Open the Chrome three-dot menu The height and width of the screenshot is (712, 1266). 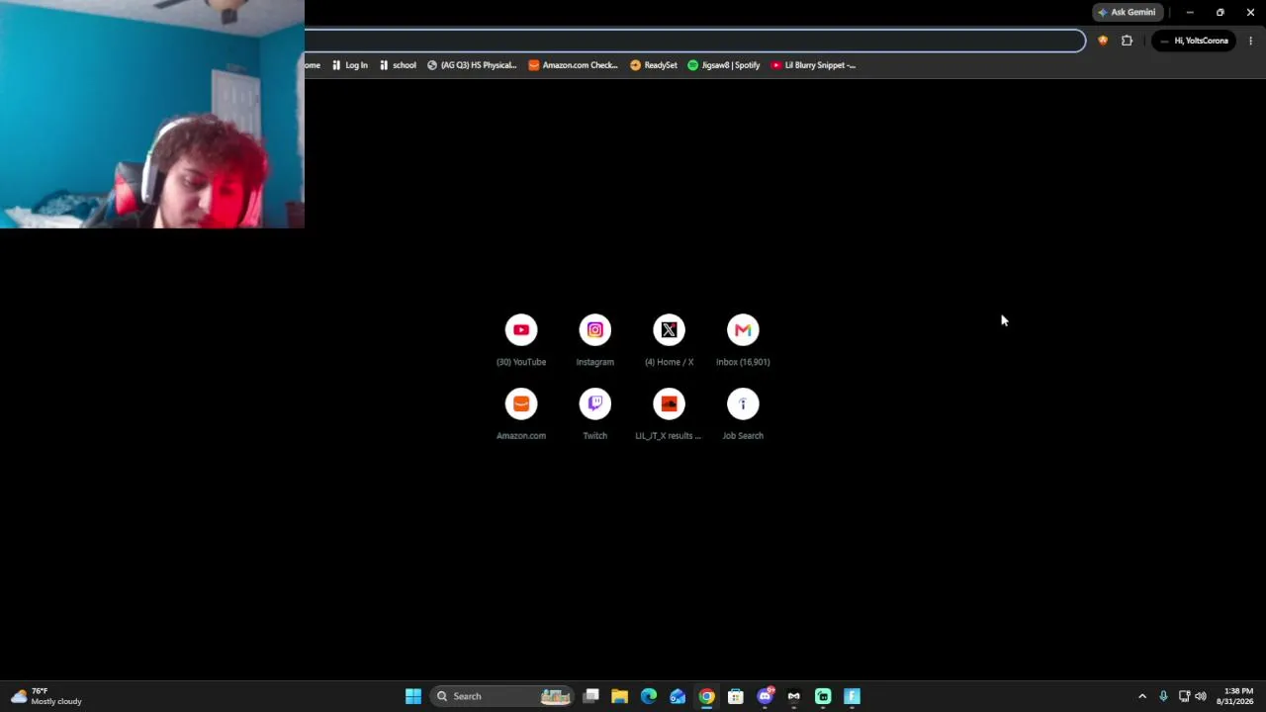click(x=1250, y=41)
